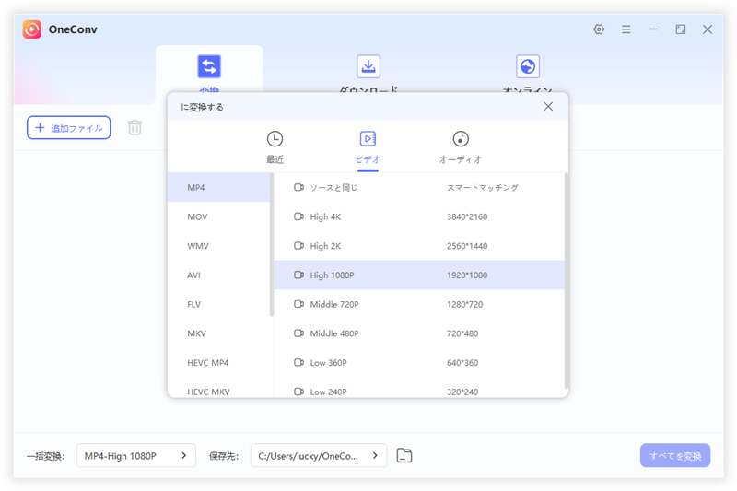Click camera icon beside Middle 720P
Image resolution: width=737 pixels, height=491 pixels.
[298, 304]
